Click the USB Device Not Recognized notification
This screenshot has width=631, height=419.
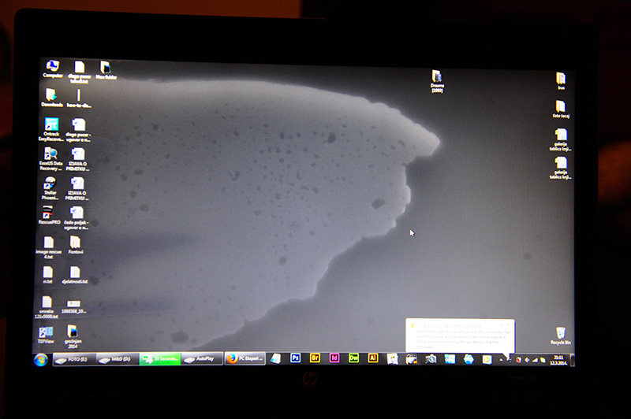point(460,336)
